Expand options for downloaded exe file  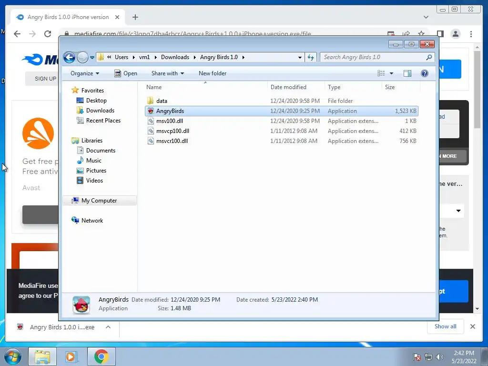(108, 327)
